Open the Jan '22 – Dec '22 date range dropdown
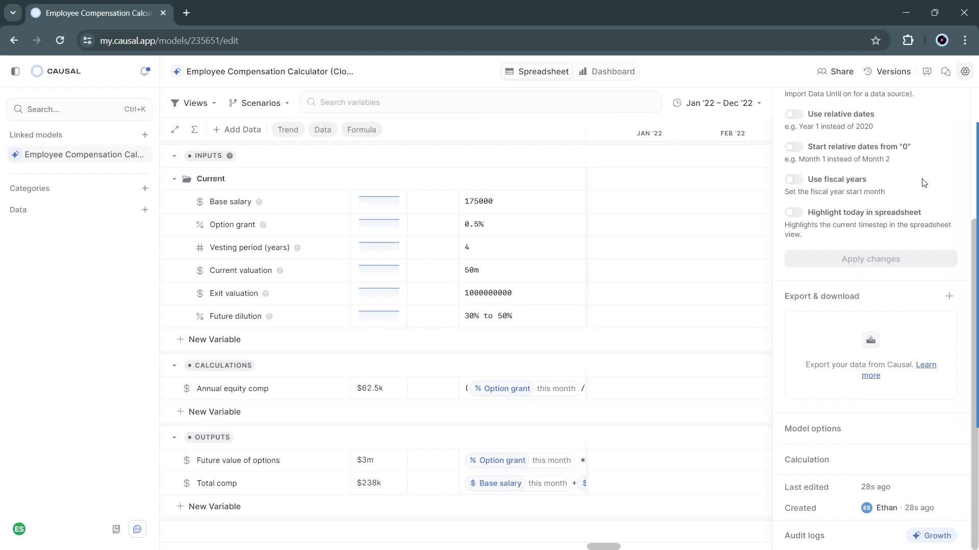979x550 pixels. pos(717,103)
